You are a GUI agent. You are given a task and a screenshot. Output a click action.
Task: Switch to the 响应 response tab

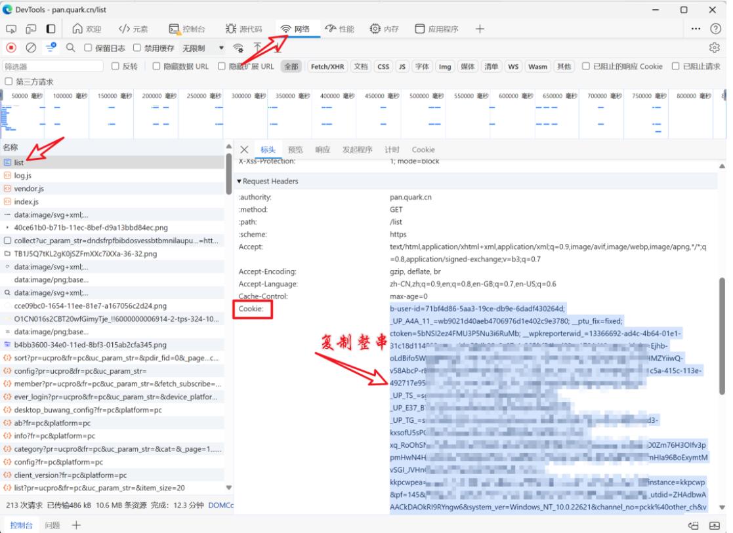(323, 149)
